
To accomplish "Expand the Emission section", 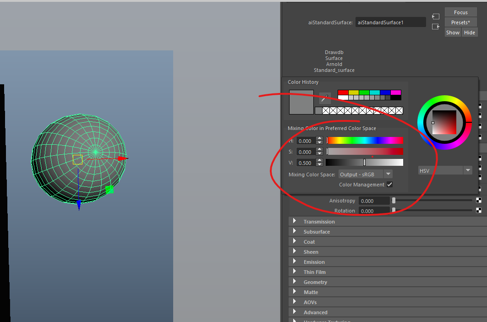I will pyautogui.click(x=294, y=262).
